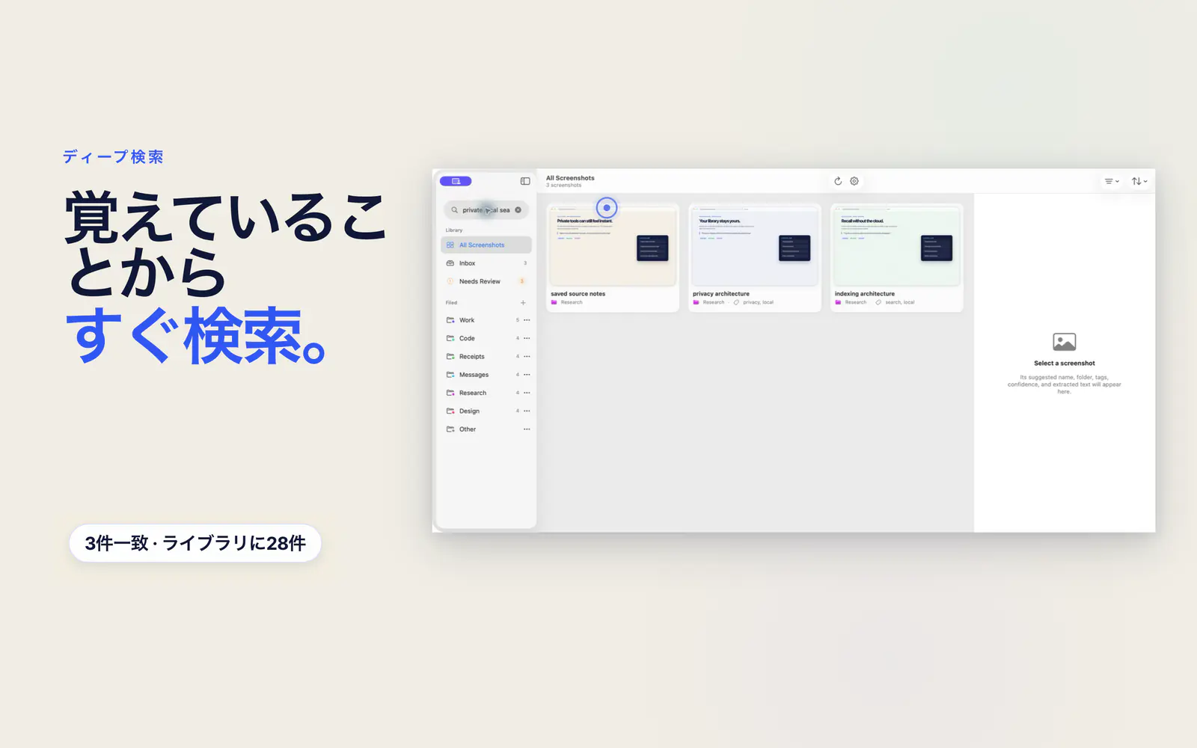The width and height of the screenshot is (1197, 748).
Task: Click the '3件一致・ライブラリに28件' pill
Action: pos(195,543)
